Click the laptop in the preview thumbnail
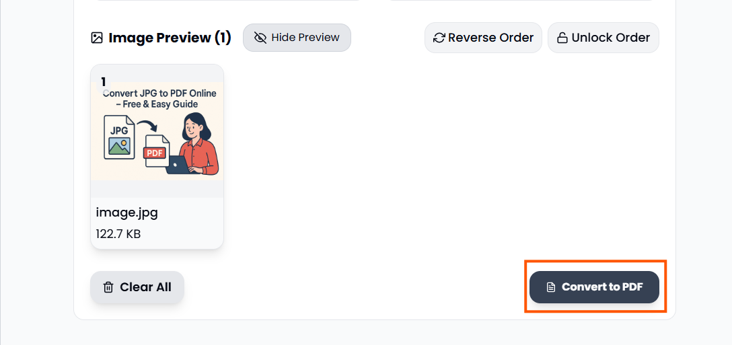This screenshot has width=732, height=345. [177, 165]
